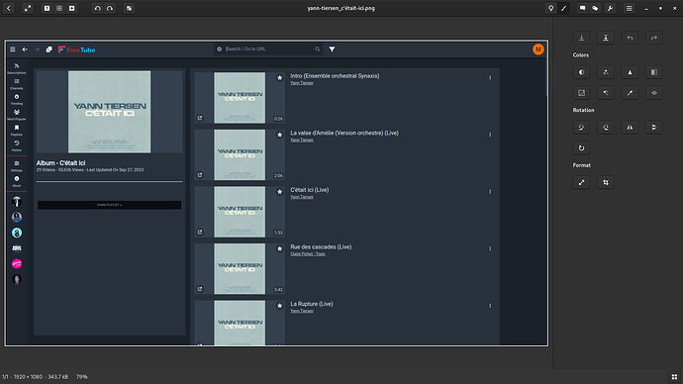Open three-dot menu for Intro track
This screenshot has width=683, height=384.
point(490,77)
